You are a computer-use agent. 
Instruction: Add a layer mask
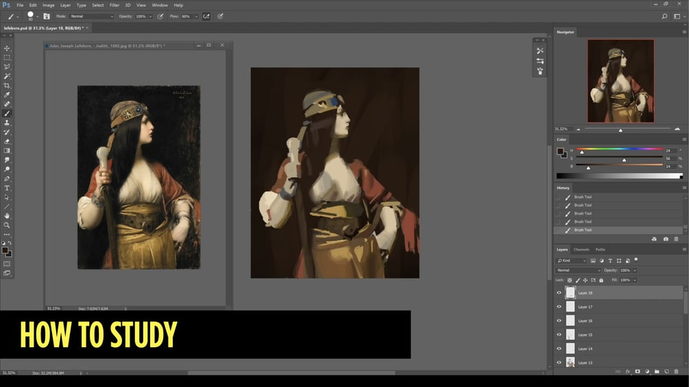pyautogui.click(x=638, y=371)
